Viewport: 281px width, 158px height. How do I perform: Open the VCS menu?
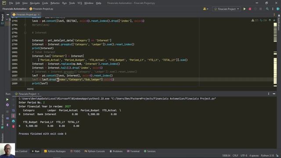(79, 3)
